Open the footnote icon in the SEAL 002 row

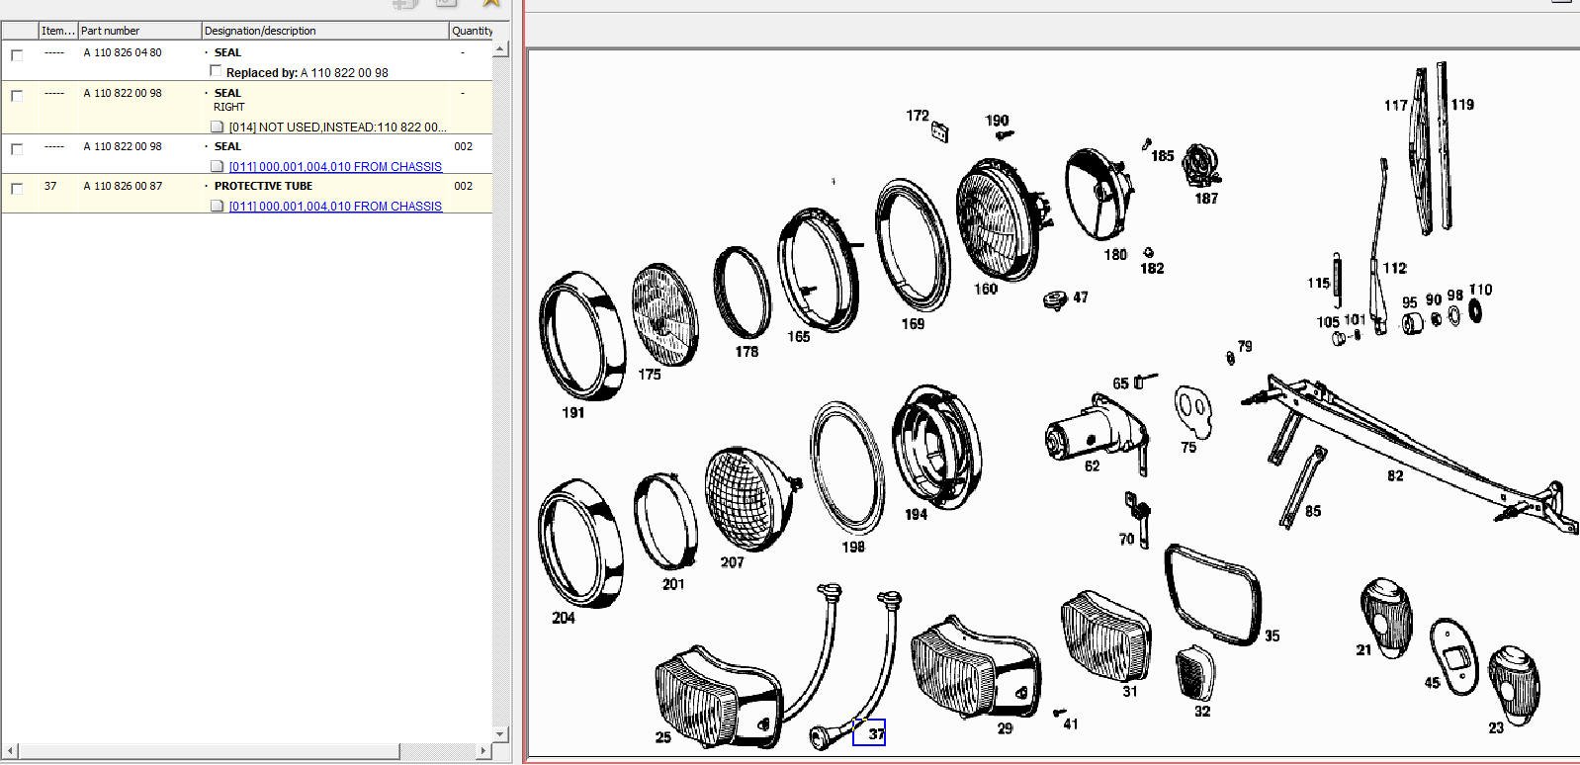pyautogui.click(x=218, y=166)
